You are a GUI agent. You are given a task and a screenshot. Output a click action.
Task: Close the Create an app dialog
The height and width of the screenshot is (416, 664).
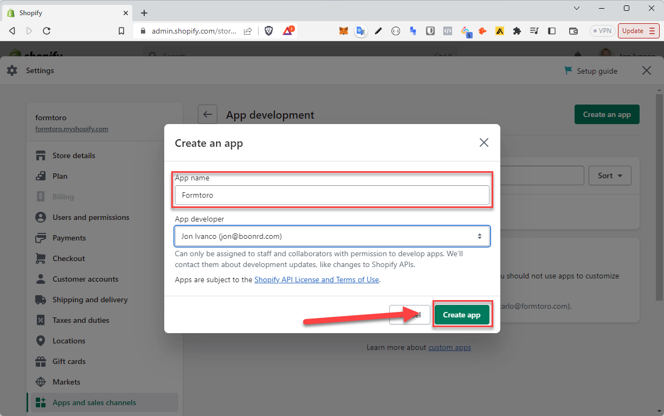tap(484, 142)
